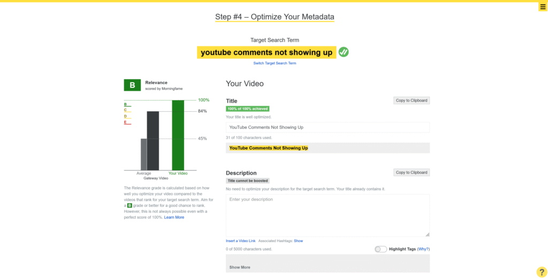Screen dimensions: 548x279
Task: Open the Why? link beside Highlight Tags
Action: pos(423,249)
